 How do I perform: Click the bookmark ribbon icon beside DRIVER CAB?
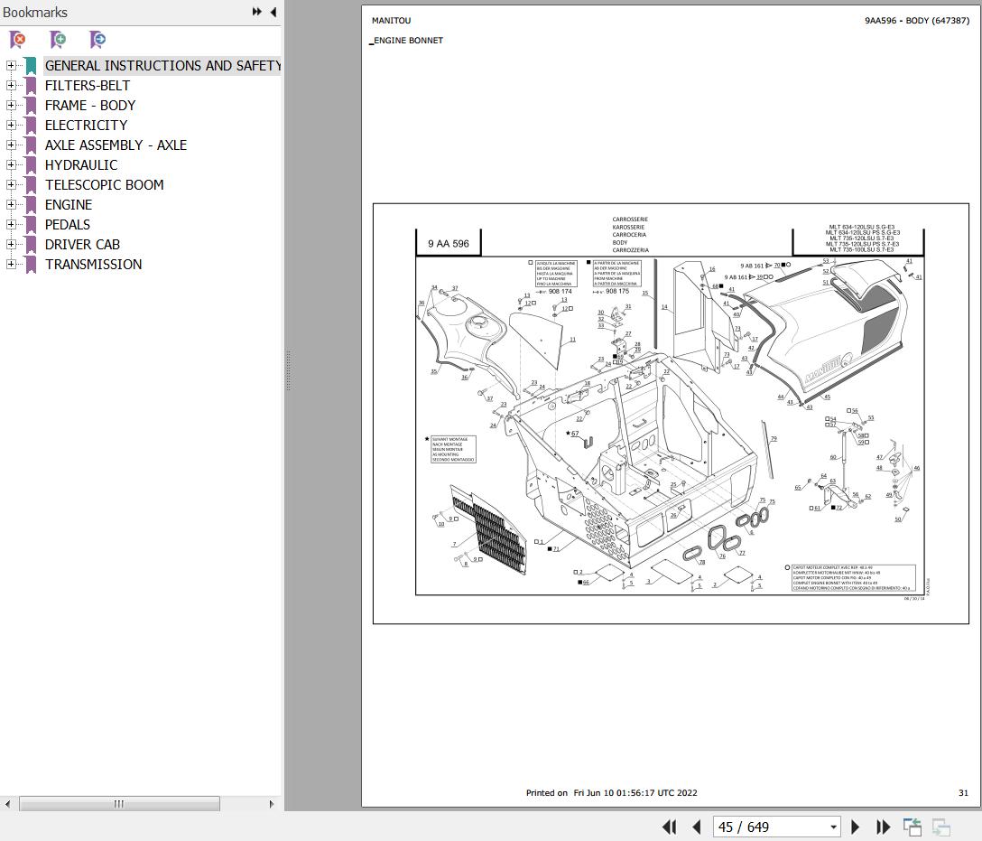coord(31,245)
